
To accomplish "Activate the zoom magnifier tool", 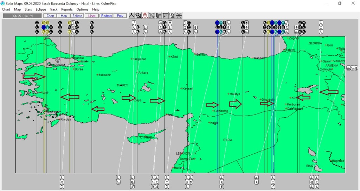I will tap(138, 16).
